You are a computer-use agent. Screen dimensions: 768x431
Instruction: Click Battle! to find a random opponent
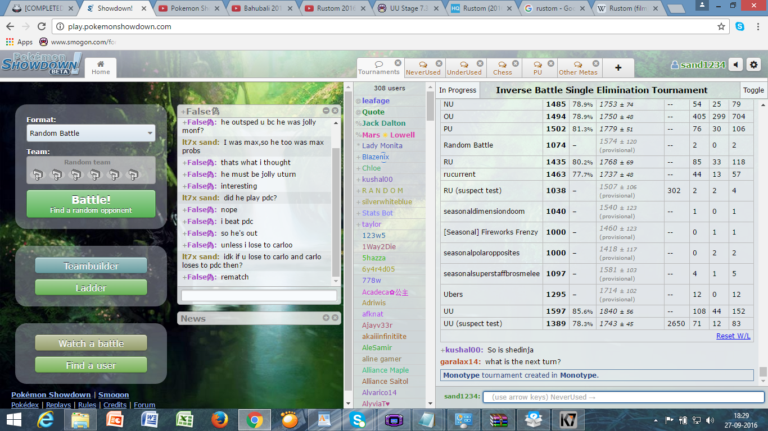click(91, 204)
